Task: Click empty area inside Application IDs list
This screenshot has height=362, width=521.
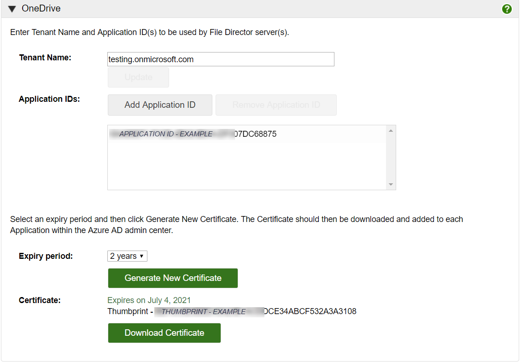Action: pyautogui.click(x=246, y=166)
